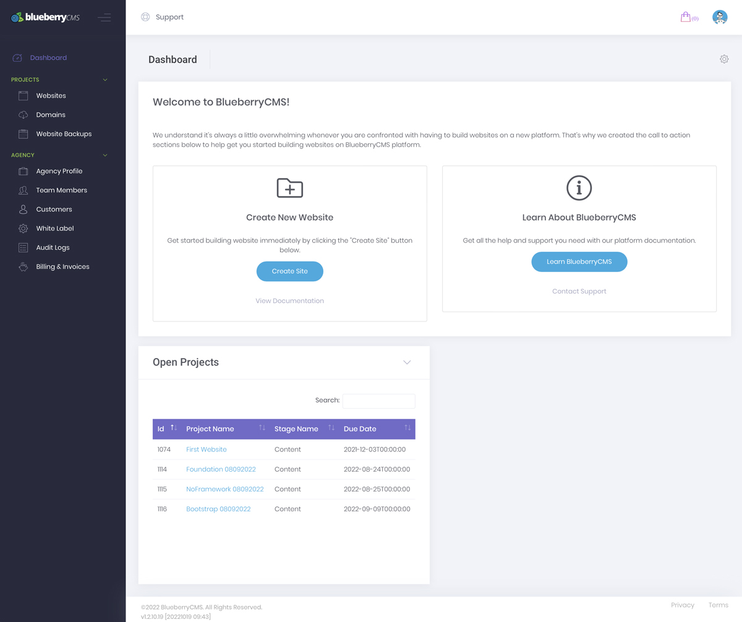Click the Learn BlueberryCMS button
The height and width of the screenshot is (622, 742).
(x=579, y=262)
